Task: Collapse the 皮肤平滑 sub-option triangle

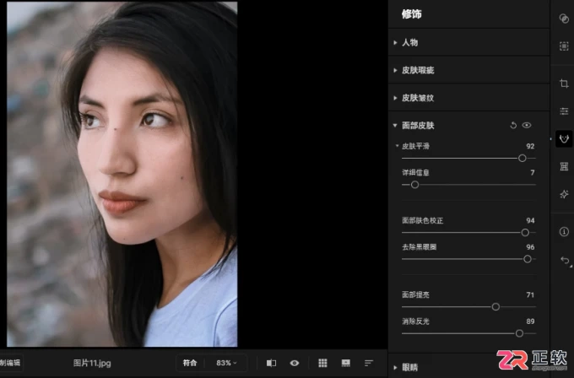Action: (x=398, y=146)
